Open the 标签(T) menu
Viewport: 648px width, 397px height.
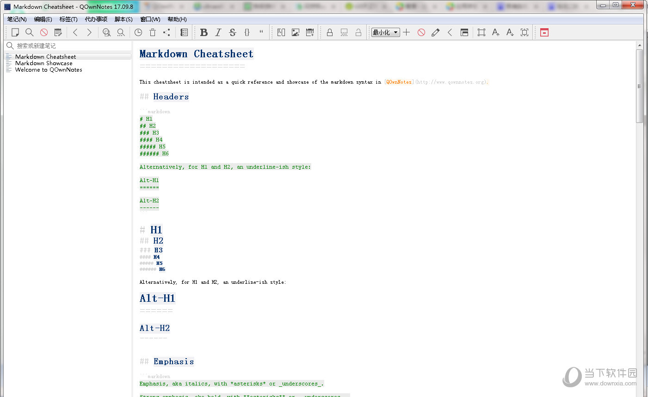pos(68,19)
